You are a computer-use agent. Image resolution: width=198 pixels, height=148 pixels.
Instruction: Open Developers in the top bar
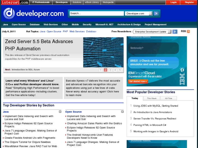click(x=62, y=2)
